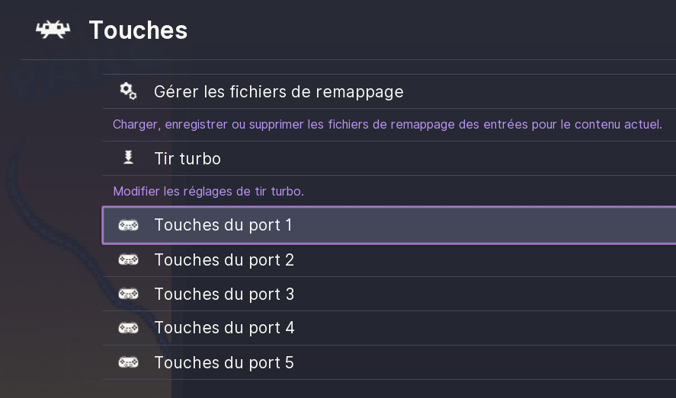676x398 pixels.
Task: Click the gamepad icon for port 4
Action: pyautogui.click(x=128, y=328)
